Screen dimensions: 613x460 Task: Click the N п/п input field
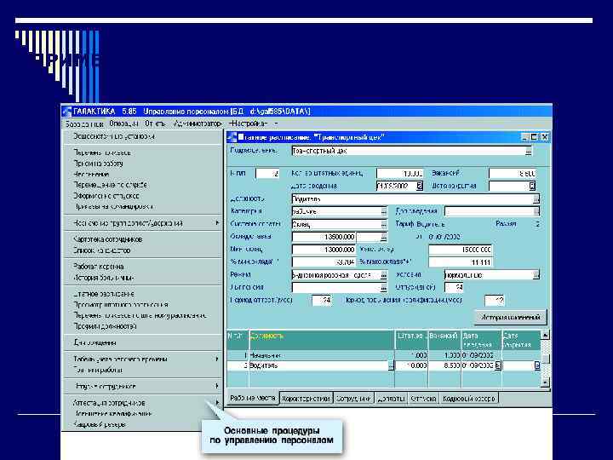point(268,174)
